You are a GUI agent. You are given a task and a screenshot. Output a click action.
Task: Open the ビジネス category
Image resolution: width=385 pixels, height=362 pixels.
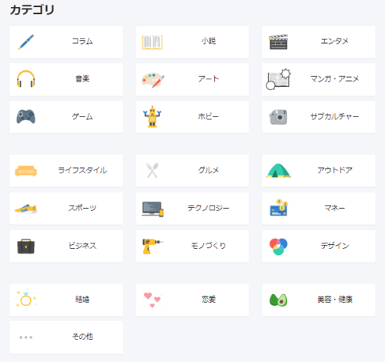coord(66,246)
